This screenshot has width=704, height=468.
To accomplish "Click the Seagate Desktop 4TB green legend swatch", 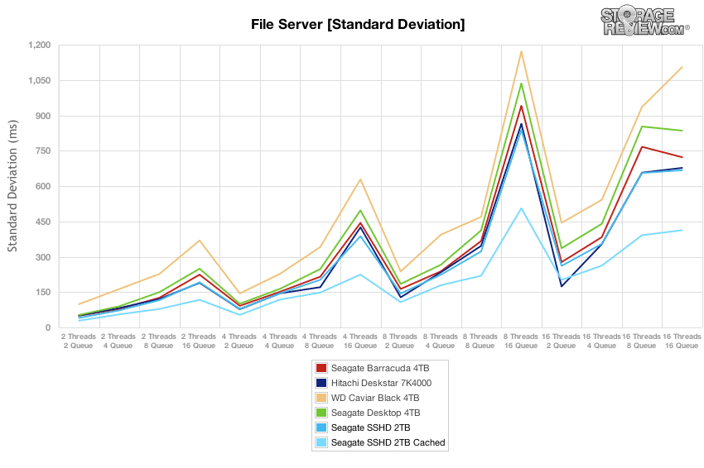I will (321, 413).
